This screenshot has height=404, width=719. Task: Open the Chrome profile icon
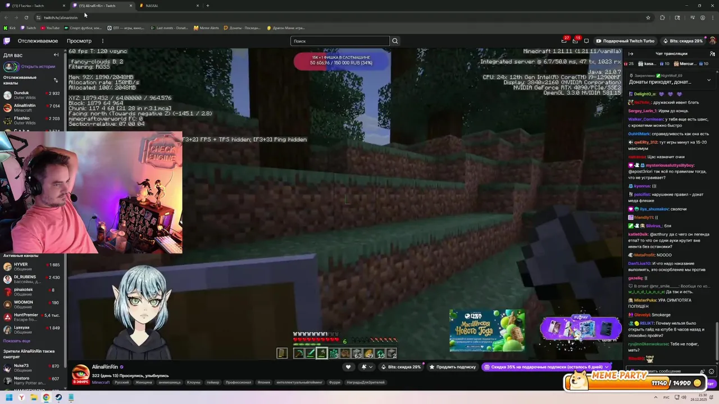tap(703, 17)
